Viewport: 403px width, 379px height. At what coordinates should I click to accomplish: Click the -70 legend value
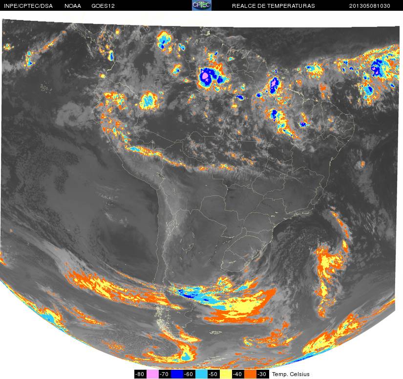tap(165, 374)
